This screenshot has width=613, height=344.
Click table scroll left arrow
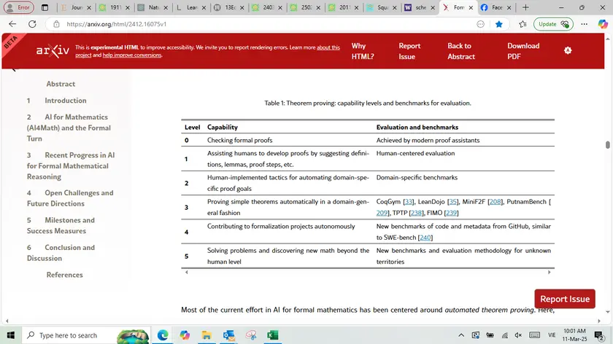187,272
